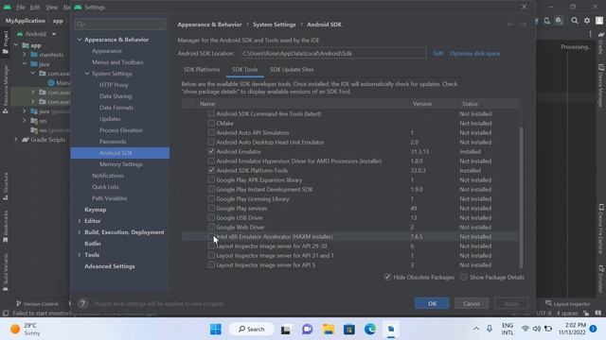Viewport: 606px width, 340px height.
Task: Click the volume icon in the system tray
Action: click(537, 329)
